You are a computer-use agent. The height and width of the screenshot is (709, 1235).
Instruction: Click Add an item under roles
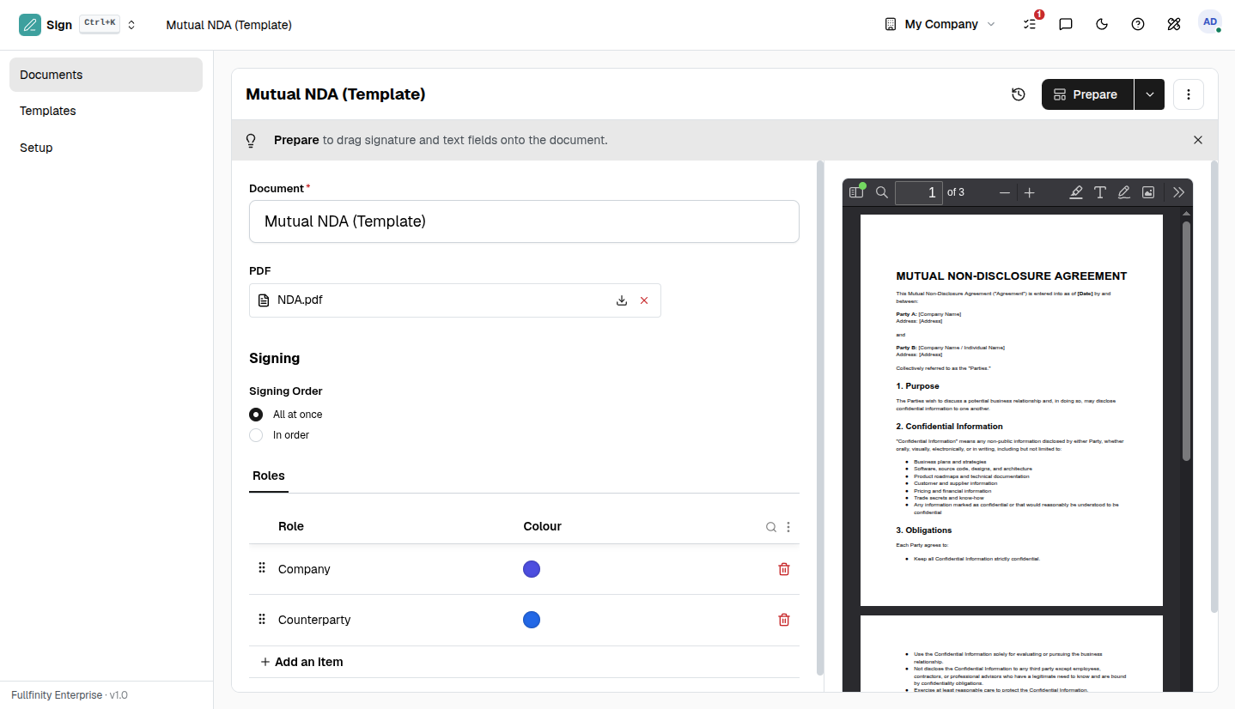301,662
